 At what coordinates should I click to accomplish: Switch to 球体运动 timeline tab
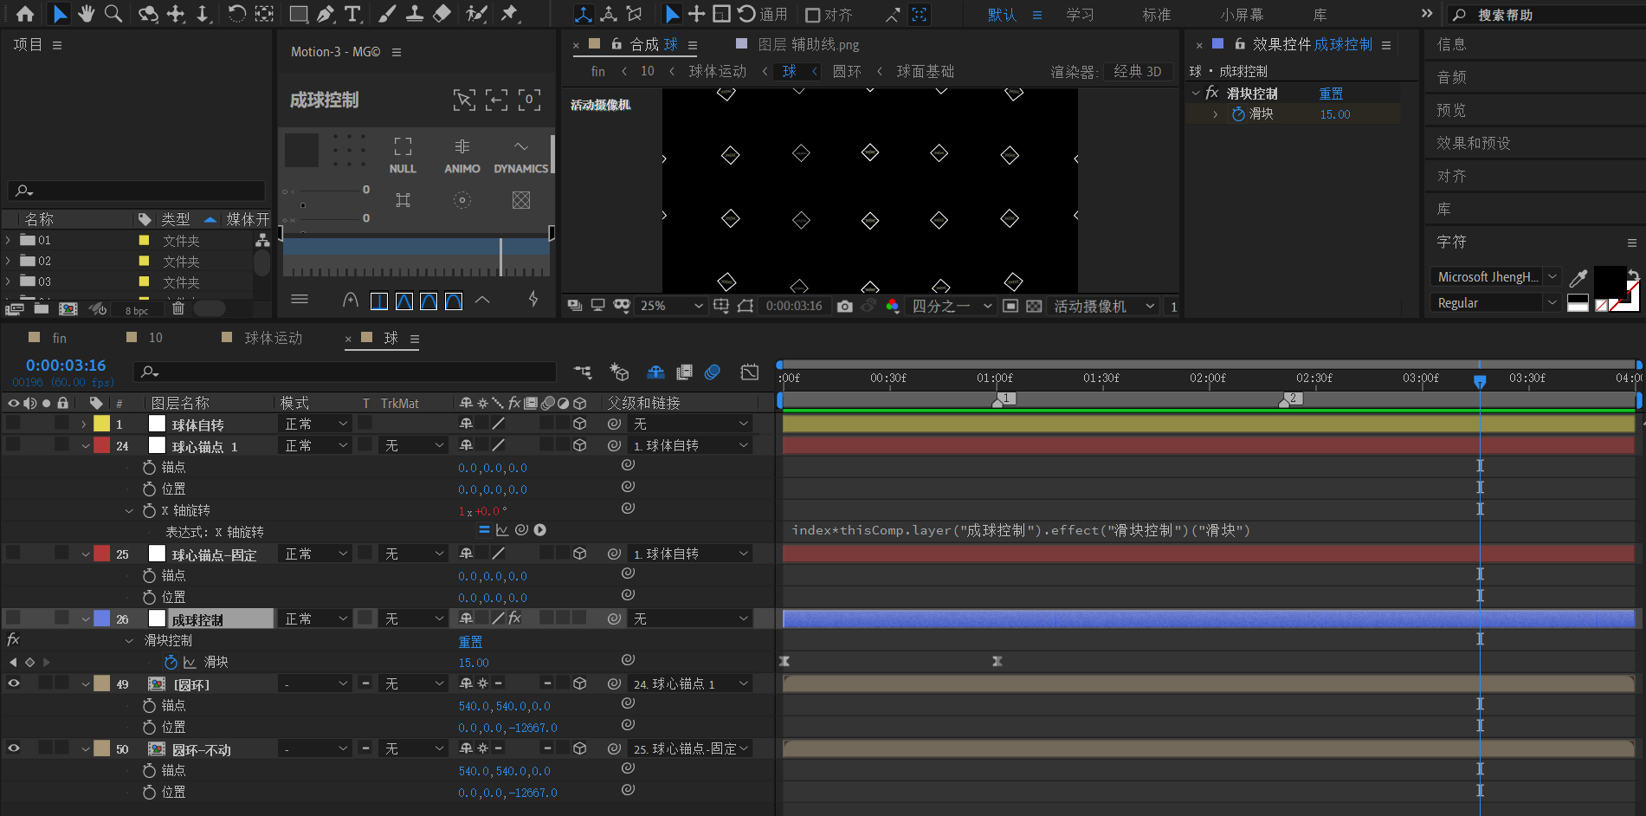274,338
